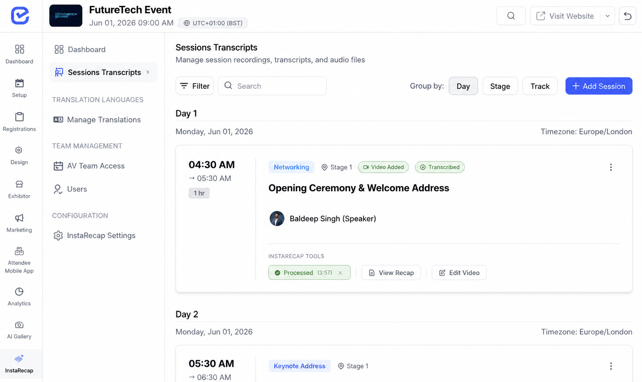Focus the Search sessions field
Image resolution: width=642 pixels, height=382 pixels.
[272, 86]
